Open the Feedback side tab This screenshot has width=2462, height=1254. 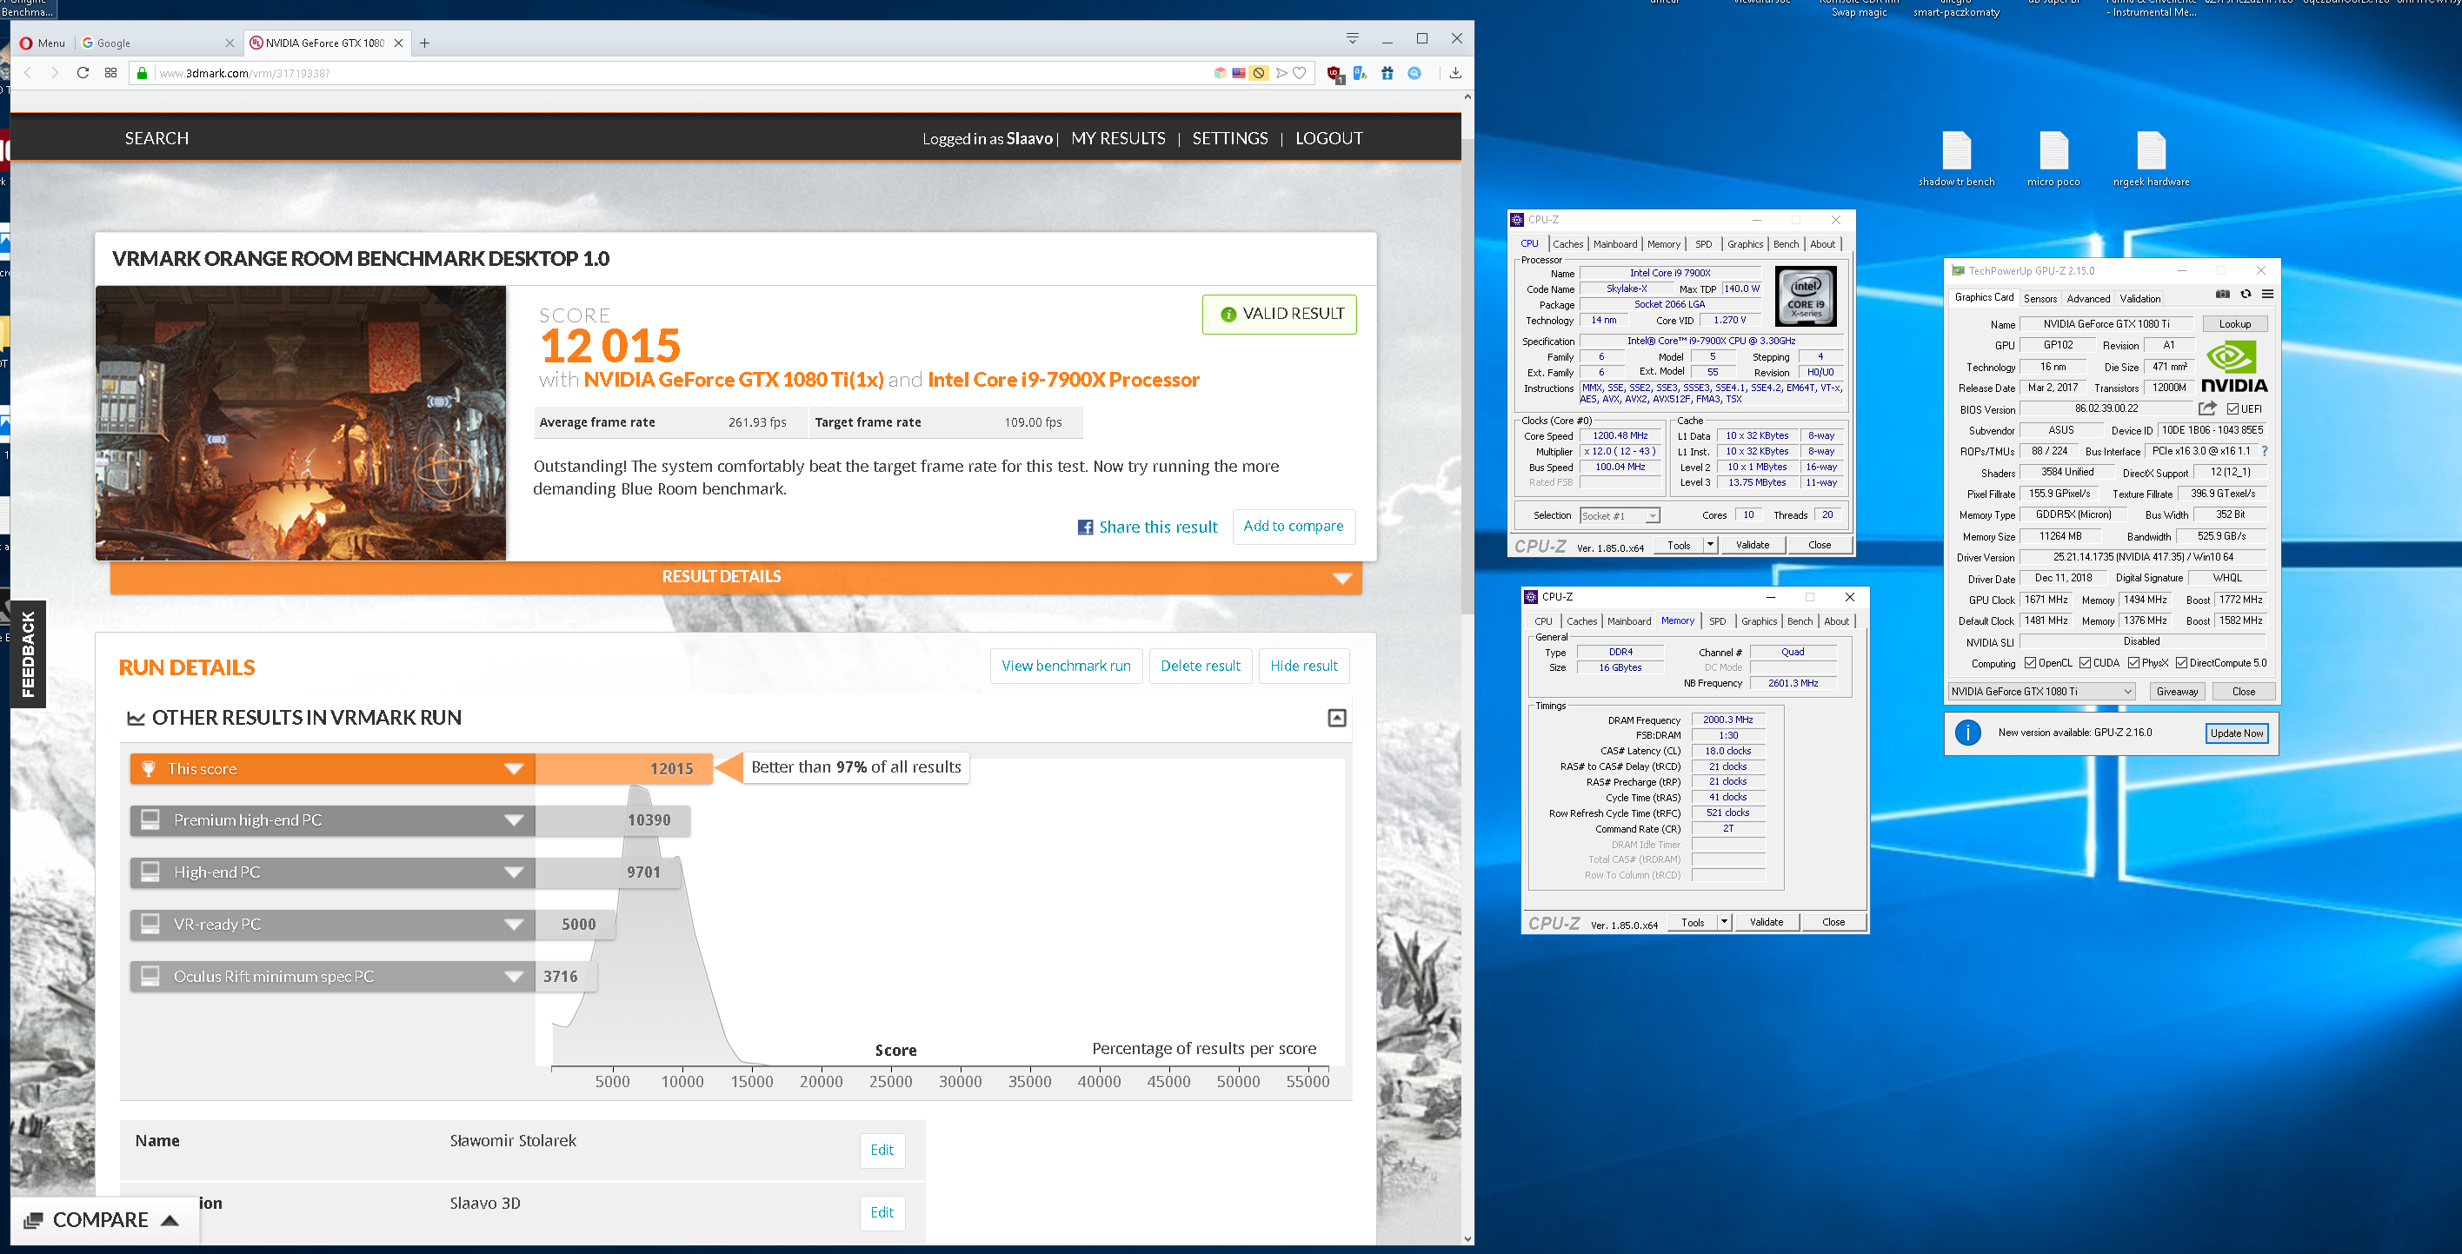coord(28,654)
